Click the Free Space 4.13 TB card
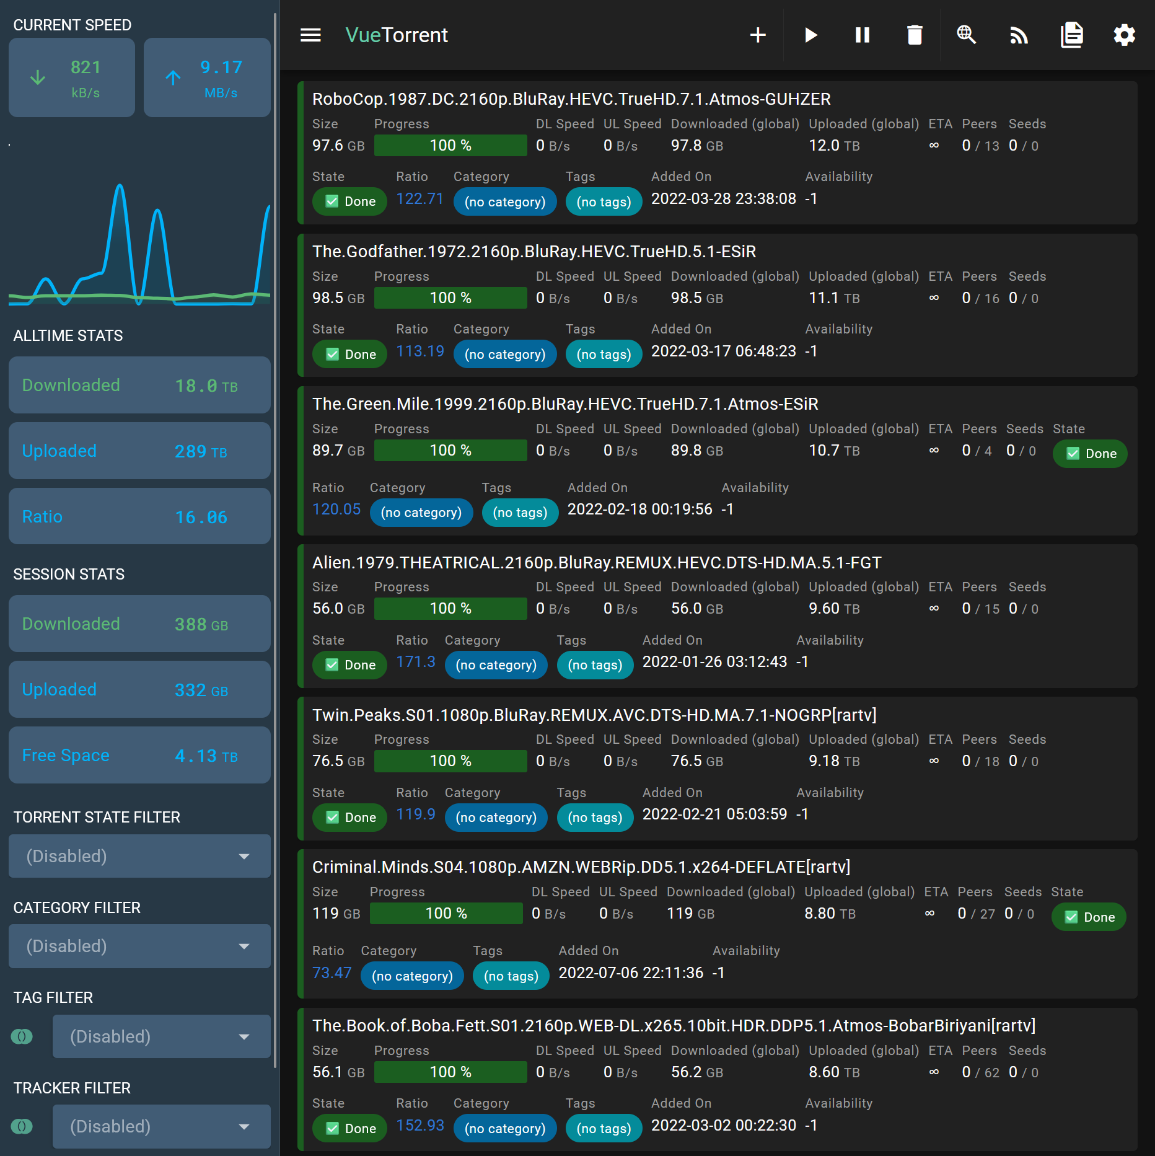 click(139, 755)
